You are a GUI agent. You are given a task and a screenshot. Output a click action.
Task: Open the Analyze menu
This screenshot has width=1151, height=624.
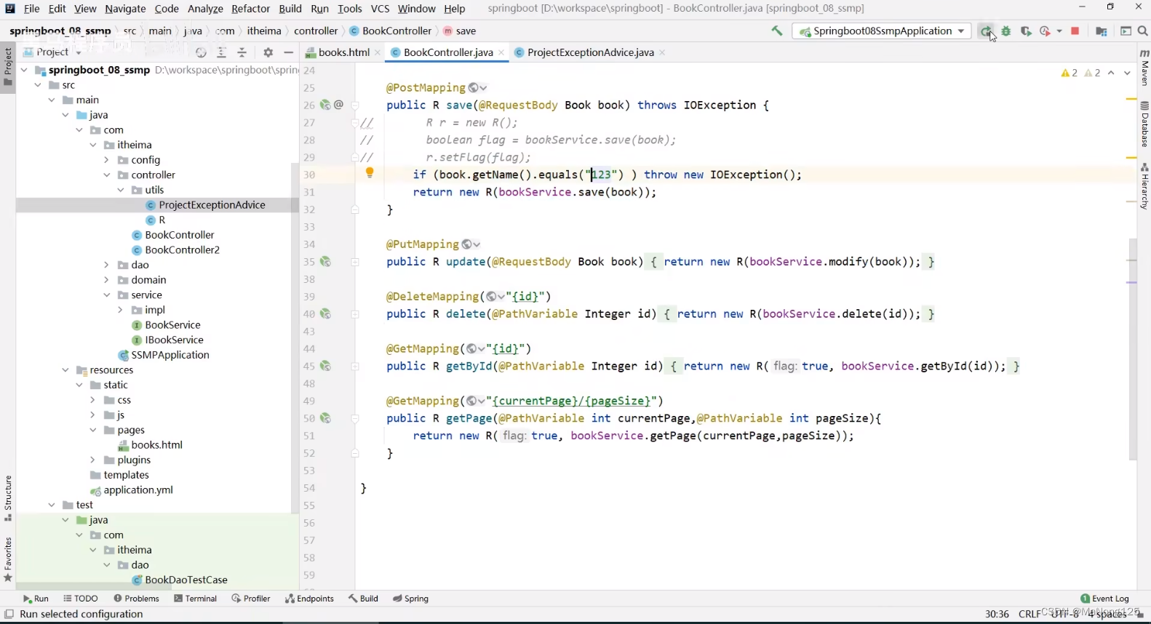tap(205, 9)
